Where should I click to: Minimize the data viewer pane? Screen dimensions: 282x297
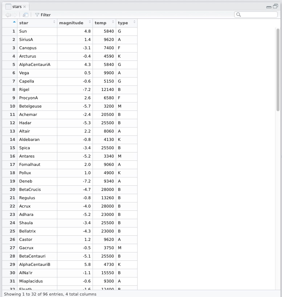pyautogui.click(x=269, y=7)
